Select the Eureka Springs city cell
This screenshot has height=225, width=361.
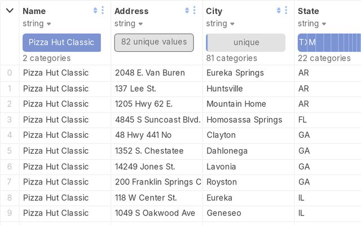click(235, 73)
